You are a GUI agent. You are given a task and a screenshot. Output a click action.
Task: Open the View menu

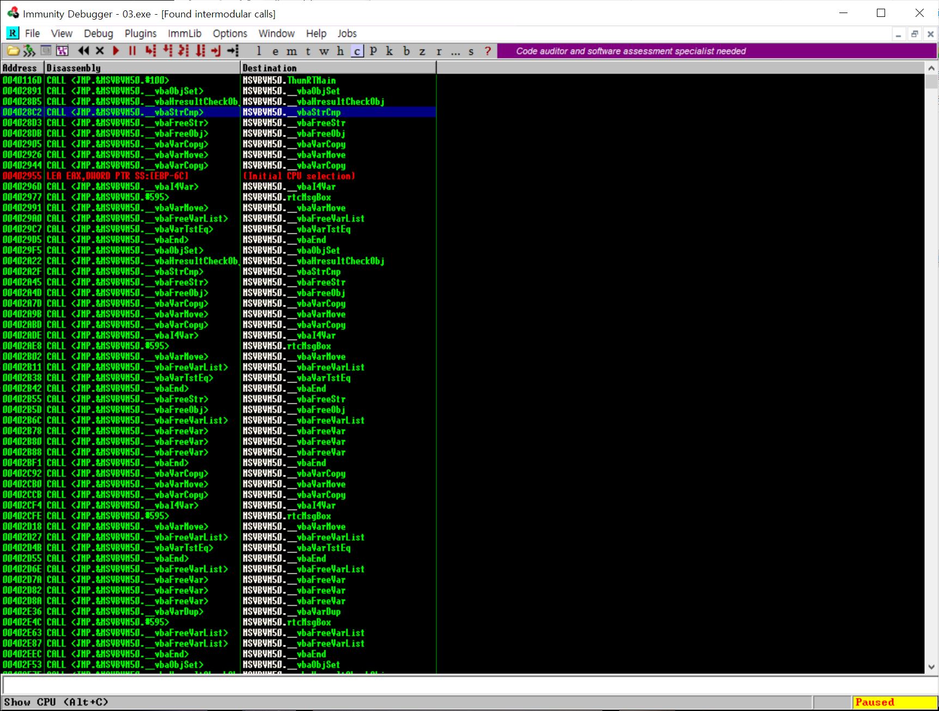62,33
